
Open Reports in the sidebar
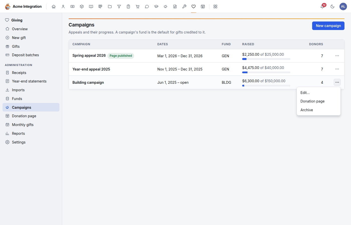point(31,133)
